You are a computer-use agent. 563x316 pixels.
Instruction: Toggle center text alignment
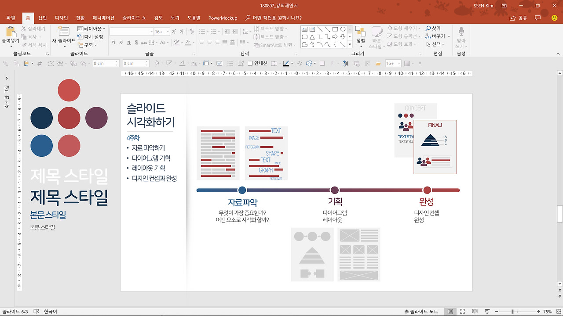(210, 43)
